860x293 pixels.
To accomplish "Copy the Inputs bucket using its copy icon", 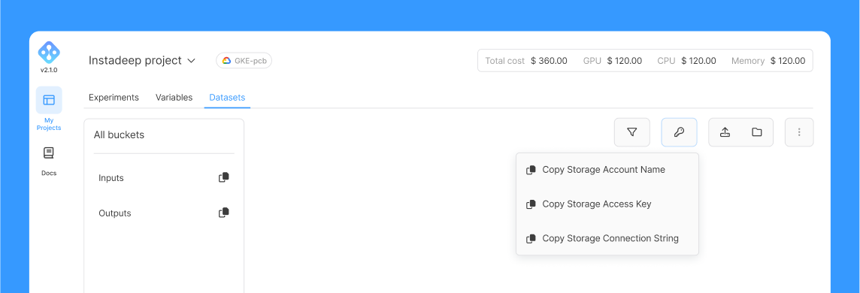I will (x=224, y=177).
